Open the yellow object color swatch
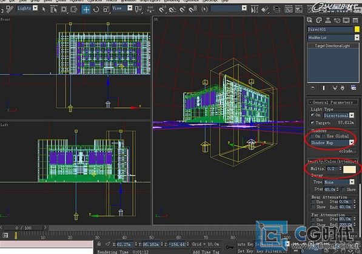Viewport: 362px width, 254px height. 357,29
